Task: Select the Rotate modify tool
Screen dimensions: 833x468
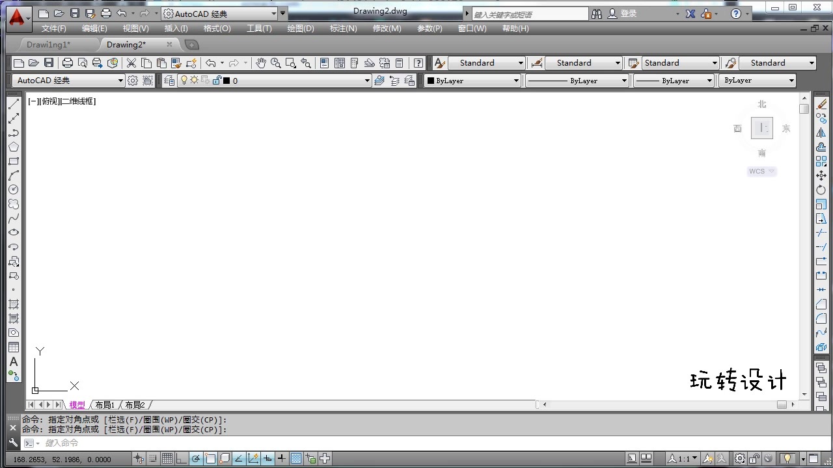Action: click(x=821, y=190)
